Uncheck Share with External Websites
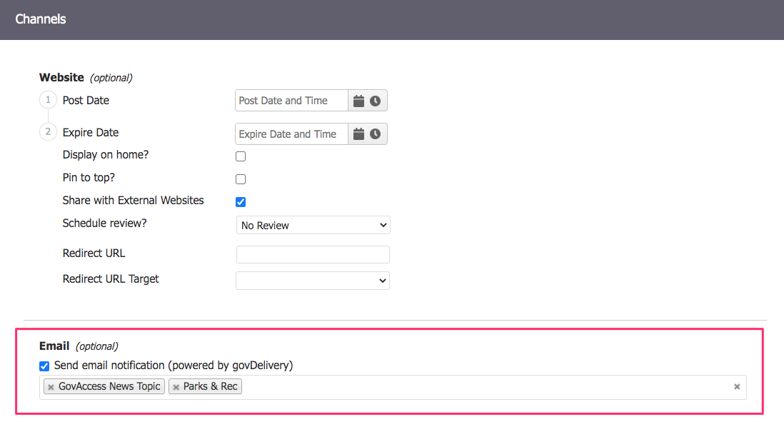Screen dimensions: 784x422 [x=241, y=202]
